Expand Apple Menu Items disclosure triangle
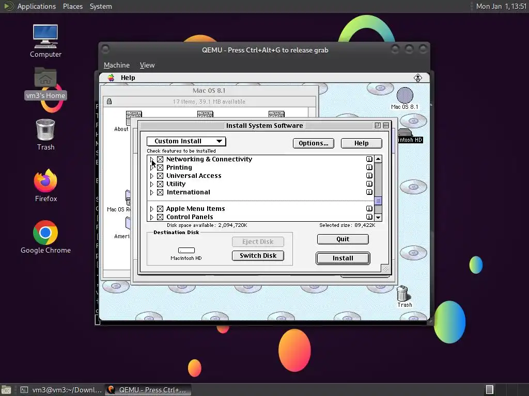The image size is (529, 396). (151, 209)
